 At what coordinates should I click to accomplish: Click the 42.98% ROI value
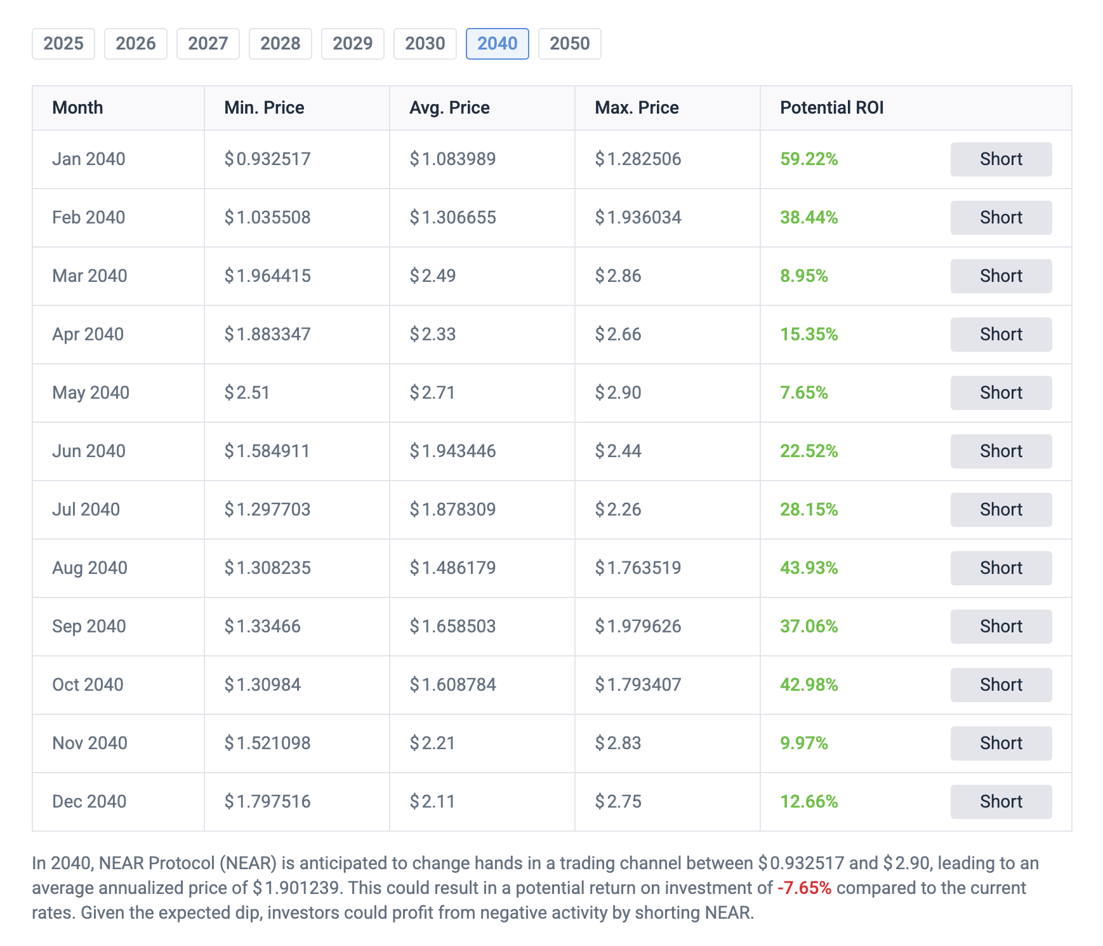coord(809,685)
